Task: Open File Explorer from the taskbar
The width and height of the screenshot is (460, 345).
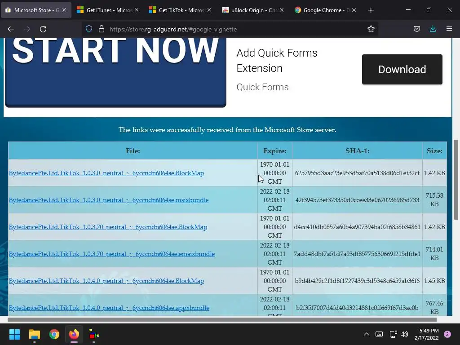Action: [x=34, y=334]
